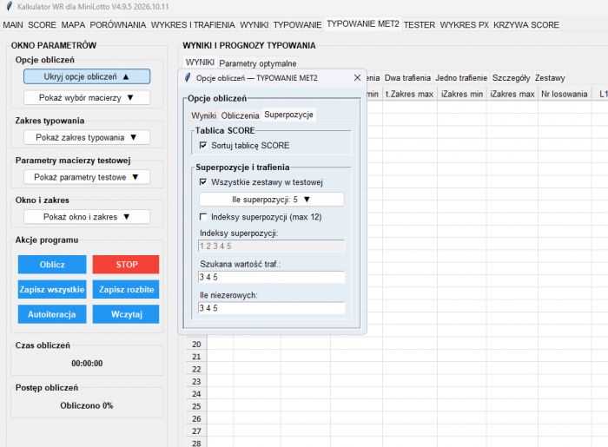The image size is (608, 447).
Task: Enable Indeksy superpozycji (max 12) checkbox
Action: pyautogui.click(x=202, y=216)
